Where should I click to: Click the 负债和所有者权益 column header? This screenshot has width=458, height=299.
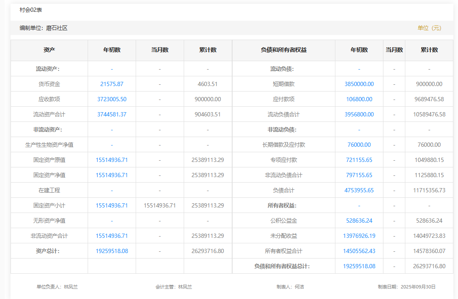284,50
